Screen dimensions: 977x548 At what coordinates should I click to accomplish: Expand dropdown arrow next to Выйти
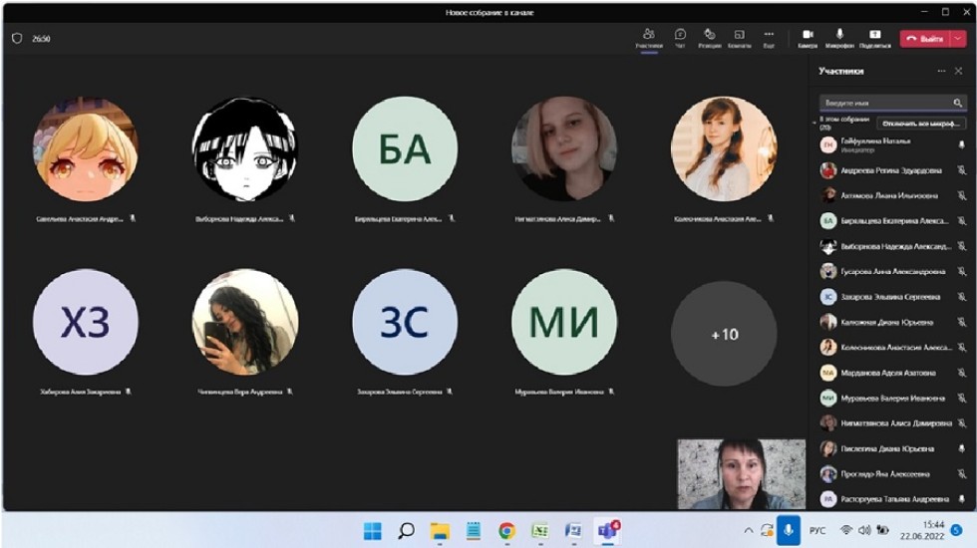[x=959, y=39]
